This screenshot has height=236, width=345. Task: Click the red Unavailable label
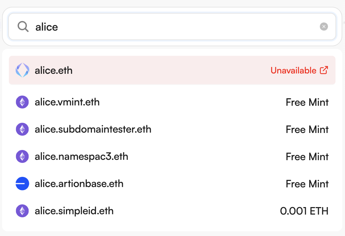point(293,70)
